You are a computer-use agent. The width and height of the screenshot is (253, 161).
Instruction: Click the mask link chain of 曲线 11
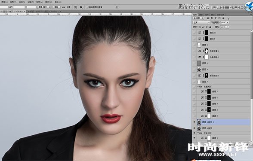pyautogui.click(x=203, y=33)
